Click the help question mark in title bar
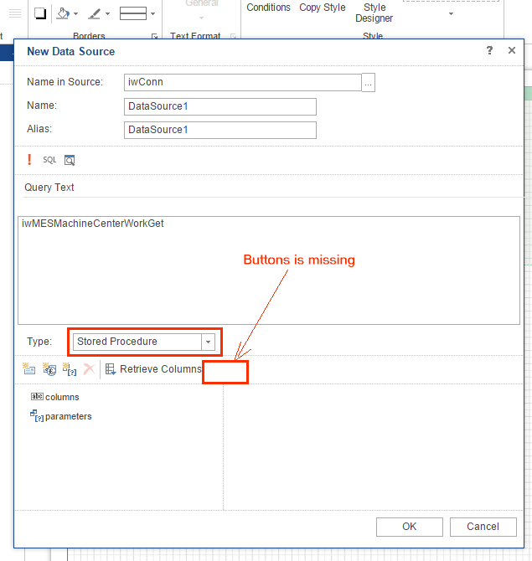This screenshot has height=561, width=532. point(490,51)
